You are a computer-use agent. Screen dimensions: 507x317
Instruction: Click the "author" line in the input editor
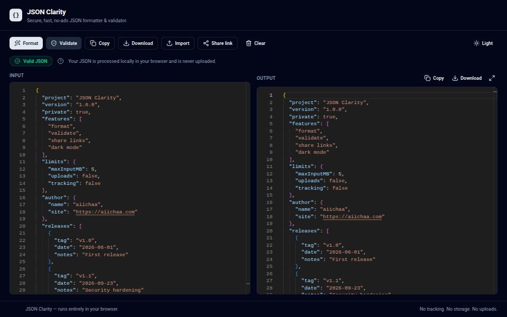point(59,198)
